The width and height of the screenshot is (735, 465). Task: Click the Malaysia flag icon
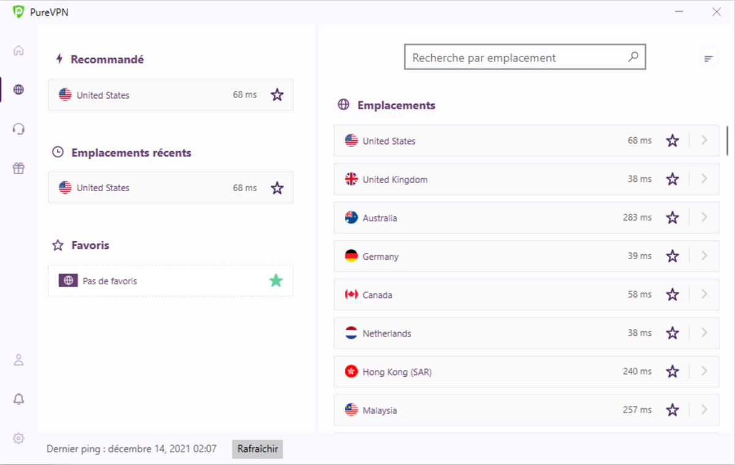pyautogui.click(x=352, y=410)
